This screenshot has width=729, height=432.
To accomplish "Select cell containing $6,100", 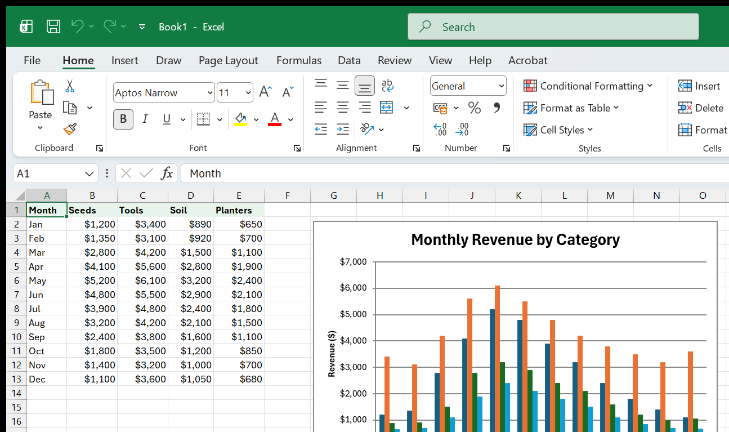I will [x=142, y=280].
